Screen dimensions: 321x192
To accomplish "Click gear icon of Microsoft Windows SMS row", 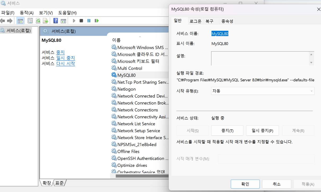I will (x=114, y=47).
